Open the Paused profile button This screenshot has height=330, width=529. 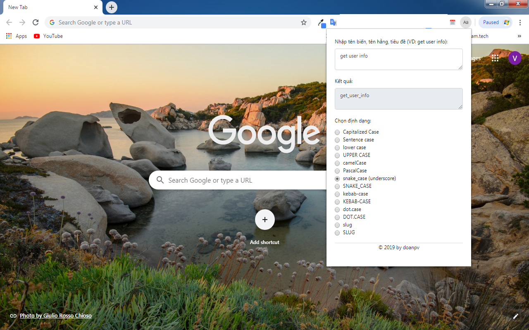tap(495, 23)
